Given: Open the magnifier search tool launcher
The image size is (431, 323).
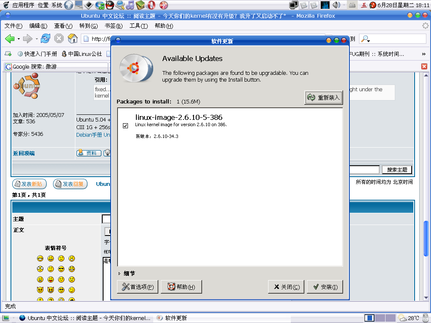Looking at the screenshot, I should [120, 5].
